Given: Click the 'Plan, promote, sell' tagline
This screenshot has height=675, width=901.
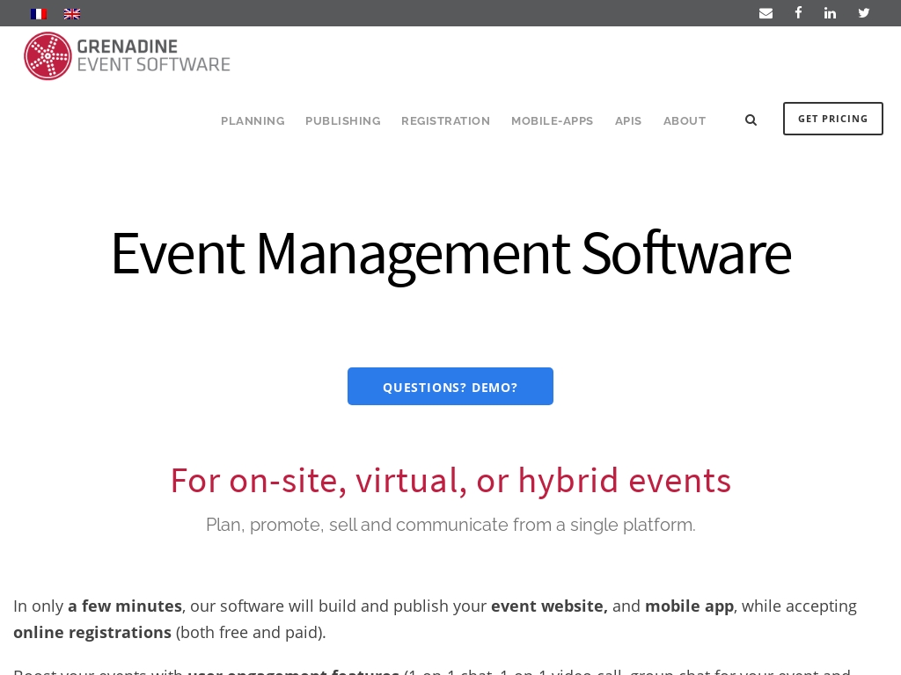Looking at the screenshot, I should click(450, 525).
